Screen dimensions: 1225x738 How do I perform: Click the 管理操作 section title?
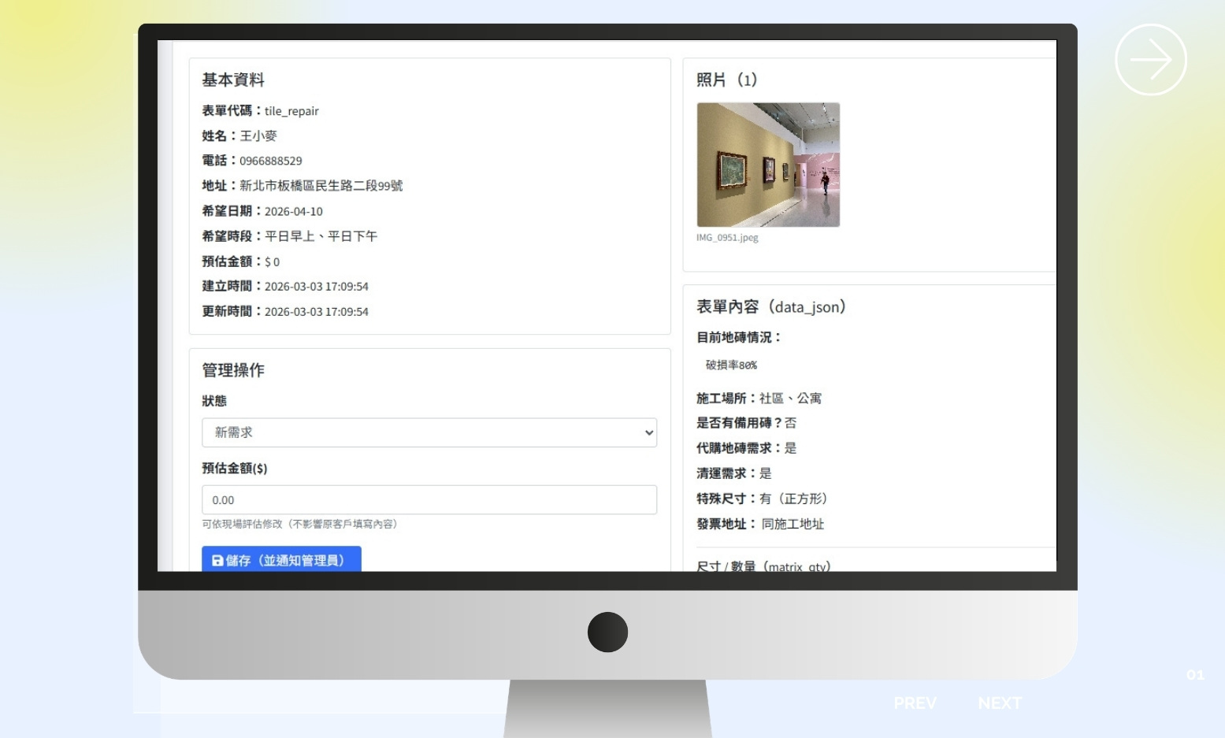point(234,370)
